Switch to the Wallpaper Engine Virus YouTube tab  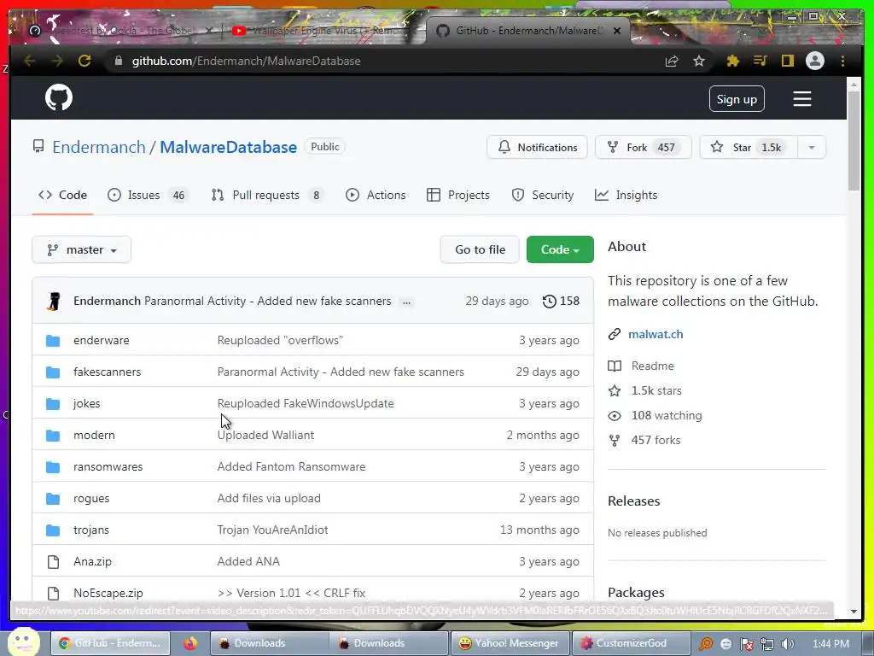[322, 30]
